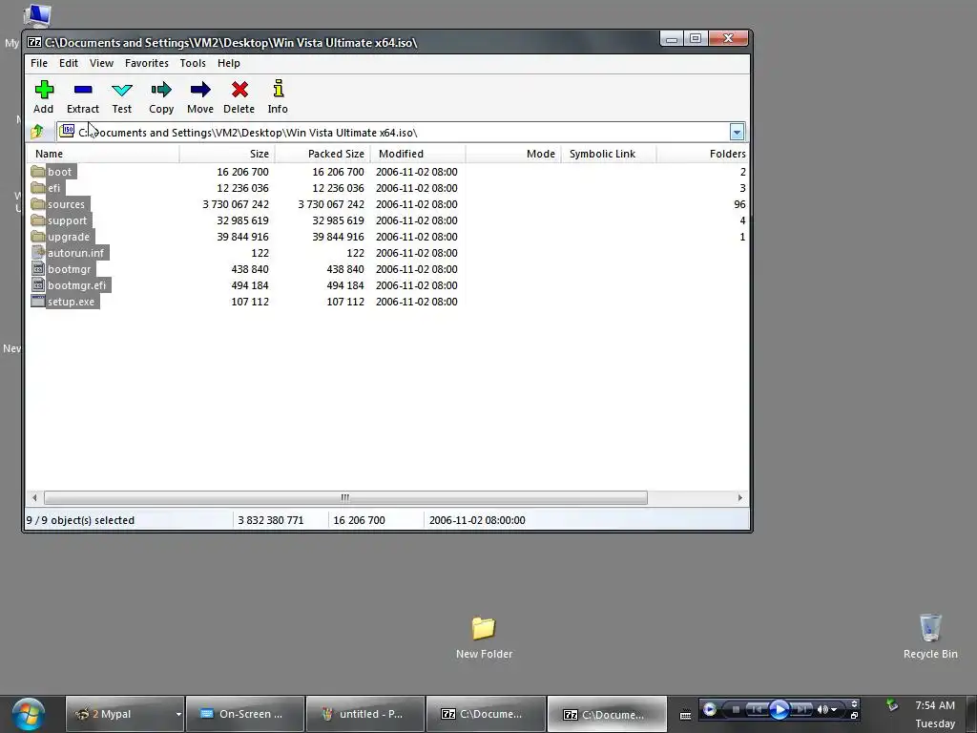The width and height of the screenshot is (977, 733).
Task: Click the '9 / 9 object(s) selected' status text
Action: coord(80,520)
